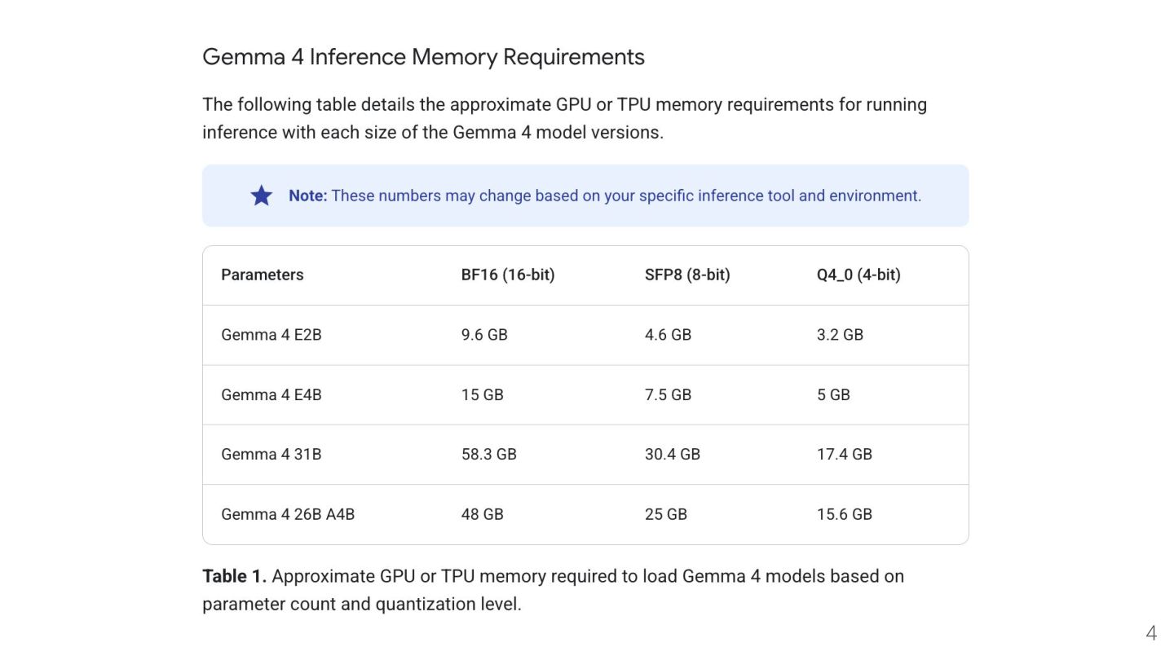Click the bold 'Note:' label
Image resolution: width=1174 pixels, height=660 pixels.
[307, 196]
